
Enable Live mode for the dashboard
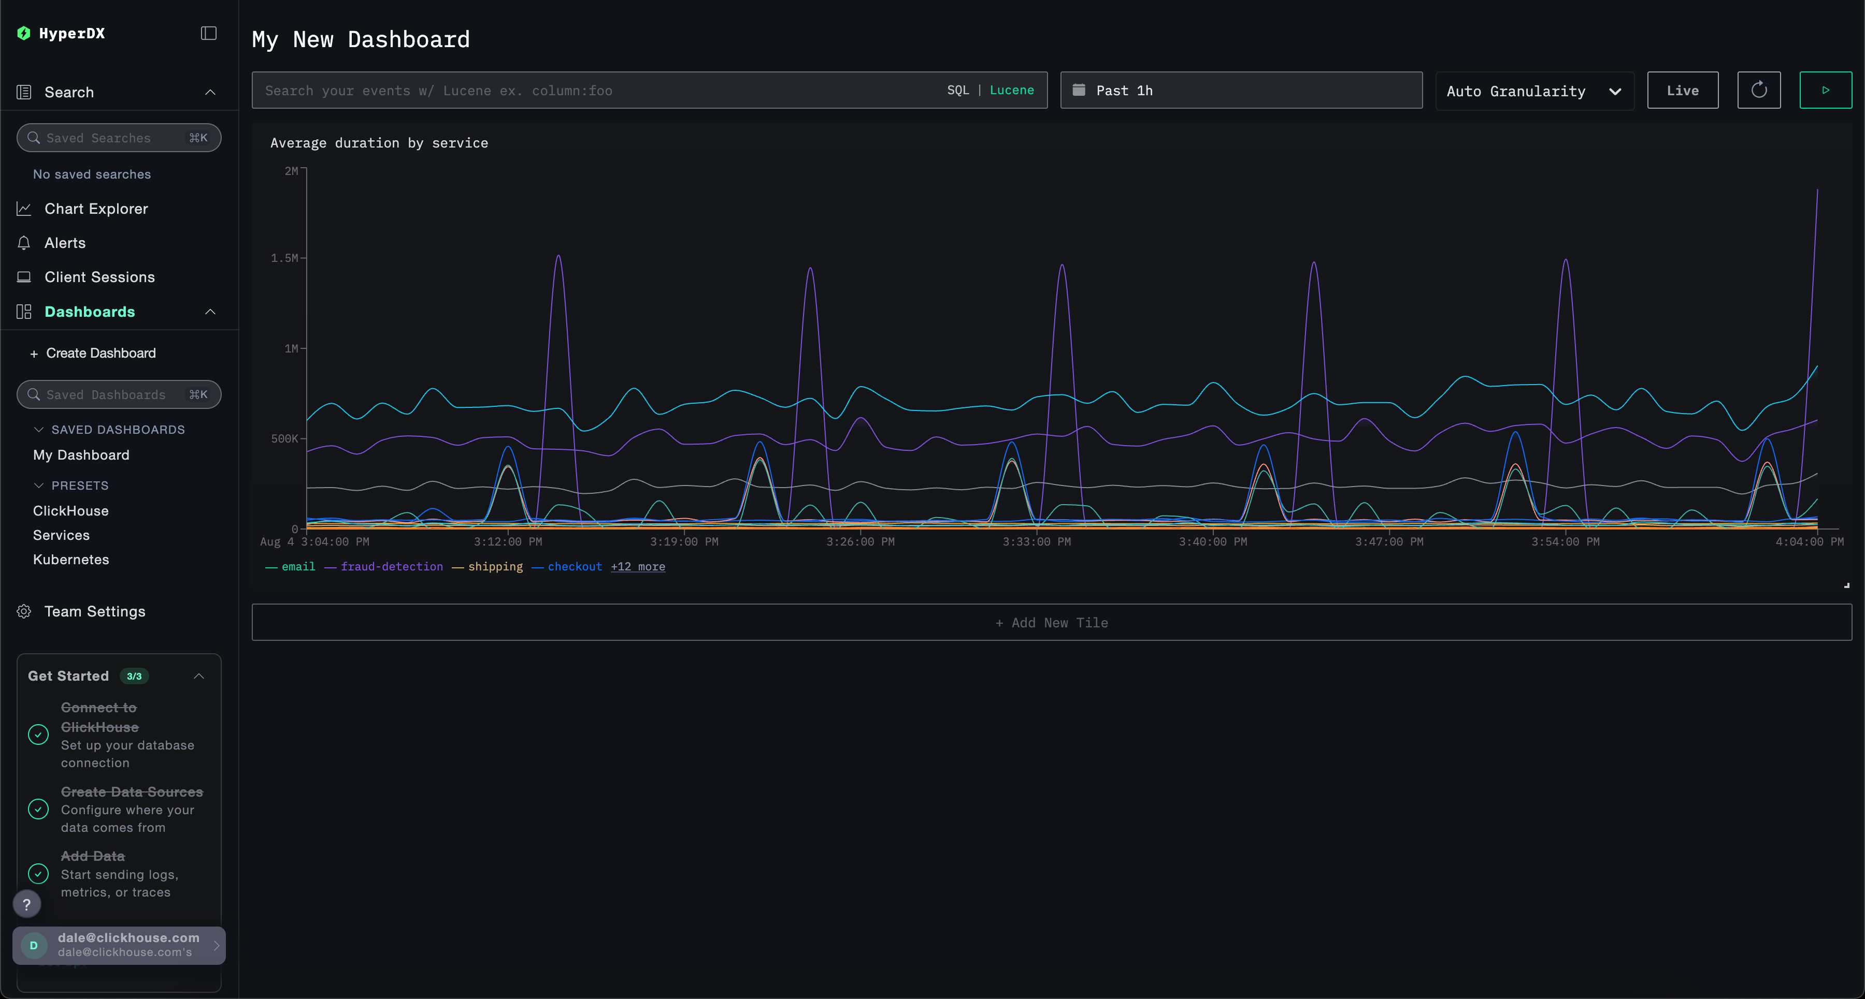point(1683,90)
